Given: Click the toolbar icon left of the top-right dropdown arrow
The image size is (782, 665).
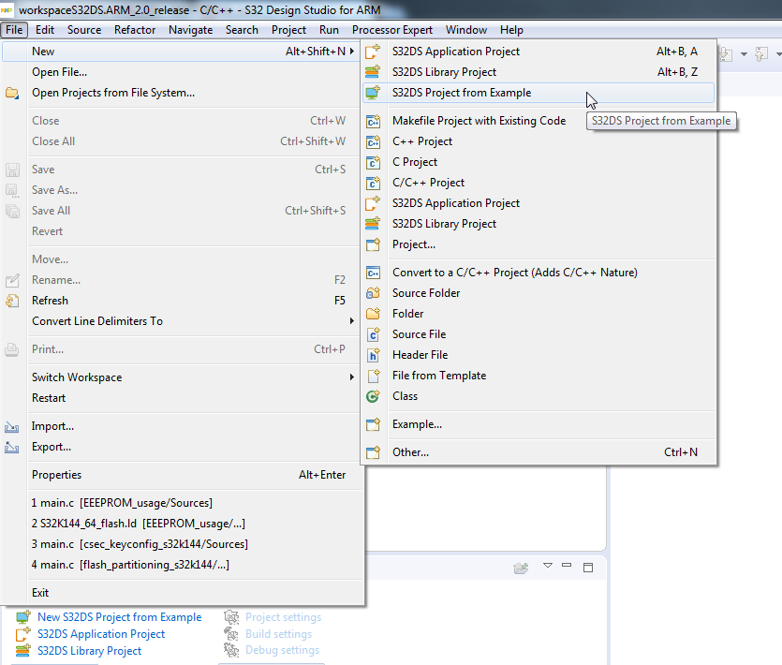Looking at the screenshot, I should 726,54.
